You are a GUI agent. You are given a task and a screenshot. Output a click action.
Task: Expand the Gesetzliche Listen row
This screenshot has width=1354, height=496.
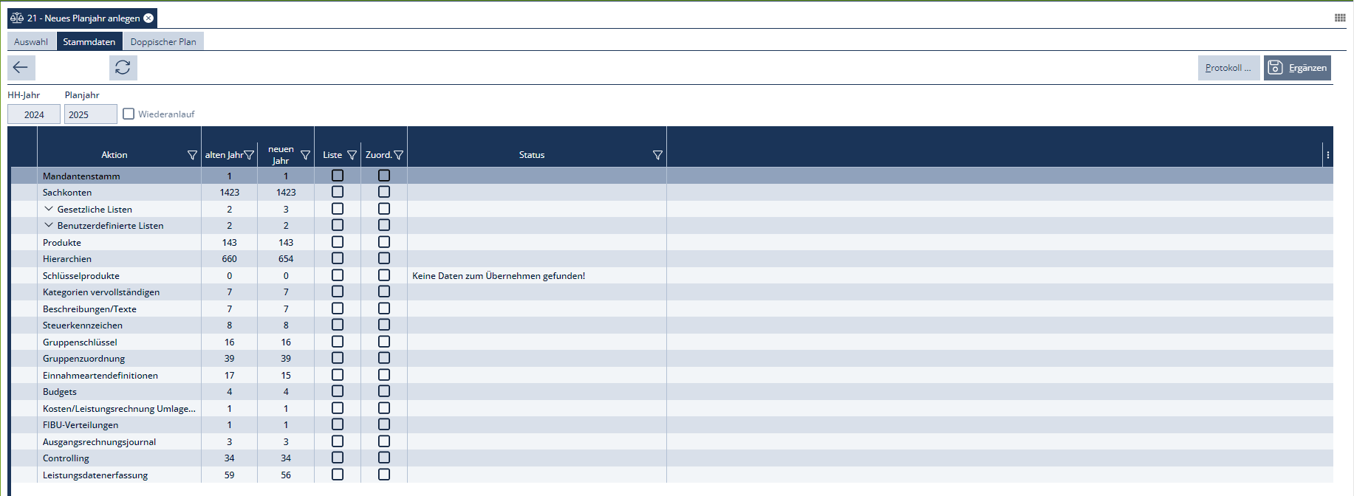49,209
